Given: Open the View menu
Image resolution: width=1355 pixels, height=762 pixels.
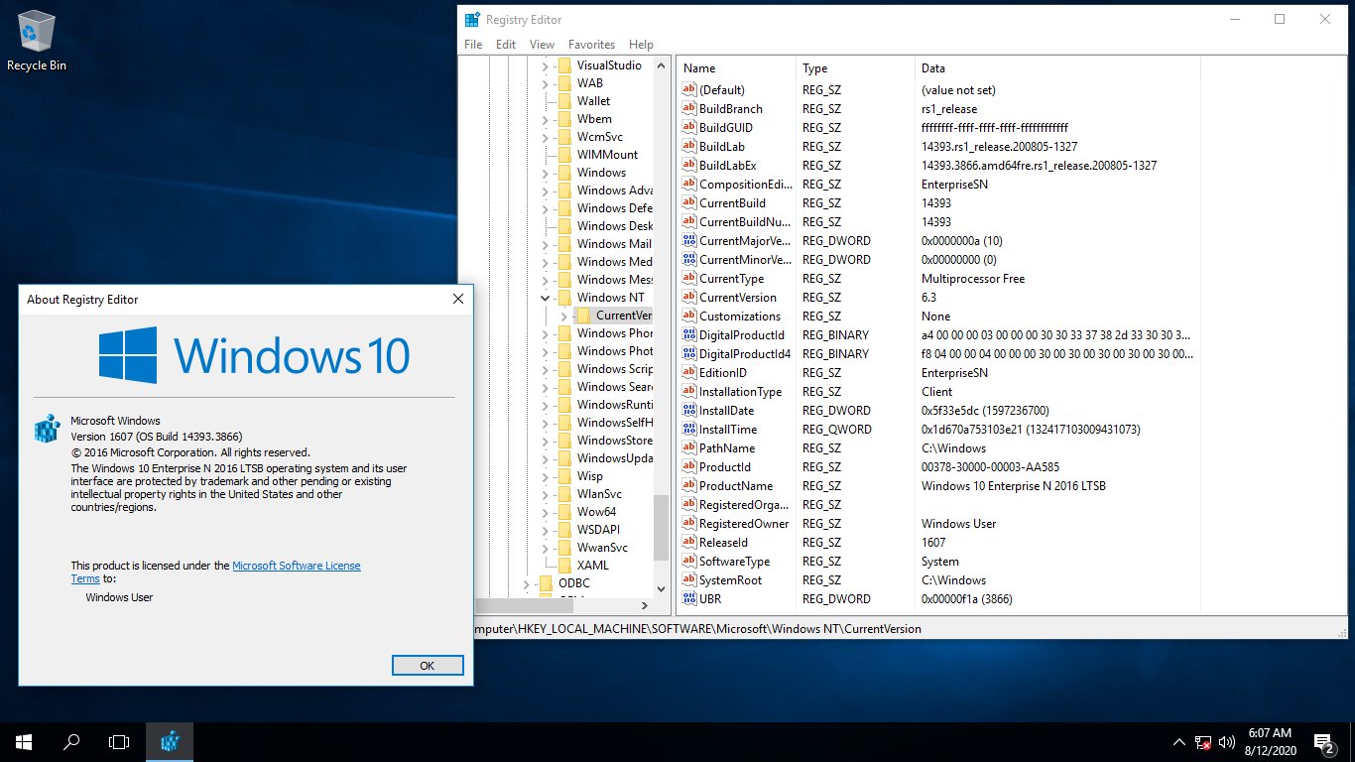Looking at the screenshot, I should (x=542, y=45).
